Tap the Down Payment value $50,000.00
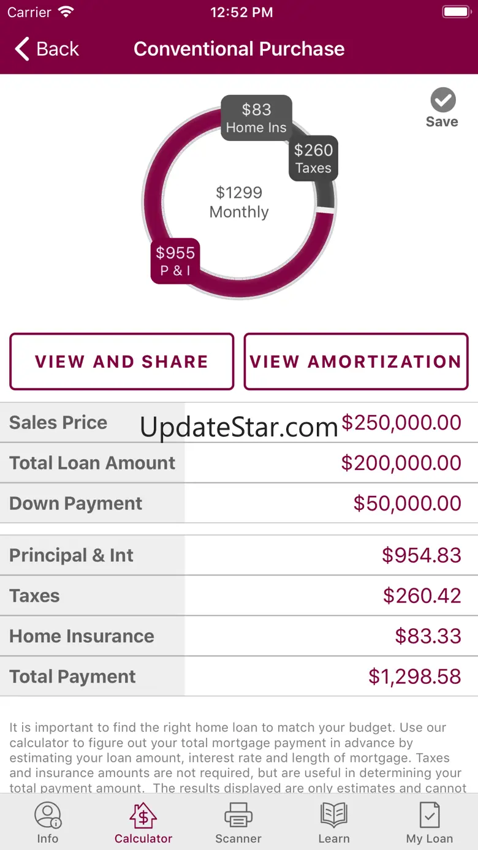 pyautogui.click(x=407, y=503)
